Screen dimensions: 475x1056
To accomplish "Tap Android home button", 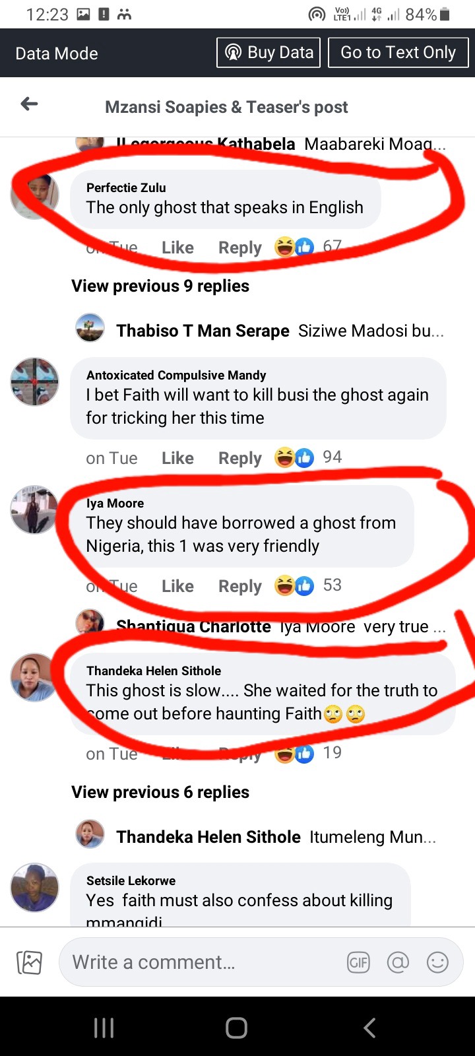I will tap(236, 1028).
